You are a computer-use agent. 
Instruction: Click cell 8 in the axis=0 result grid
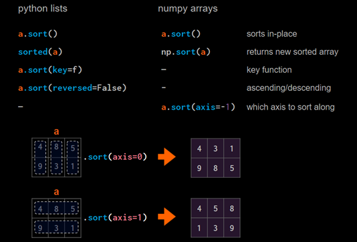point(216,168)
